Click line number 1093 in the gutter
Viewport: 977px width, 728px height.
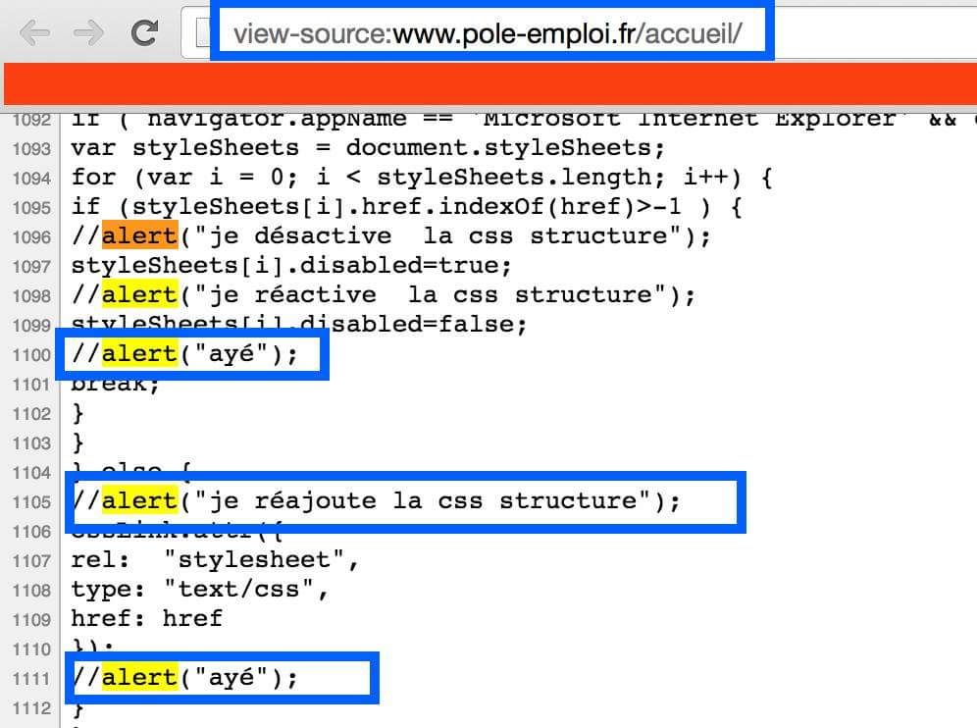(x=31, y=149)
